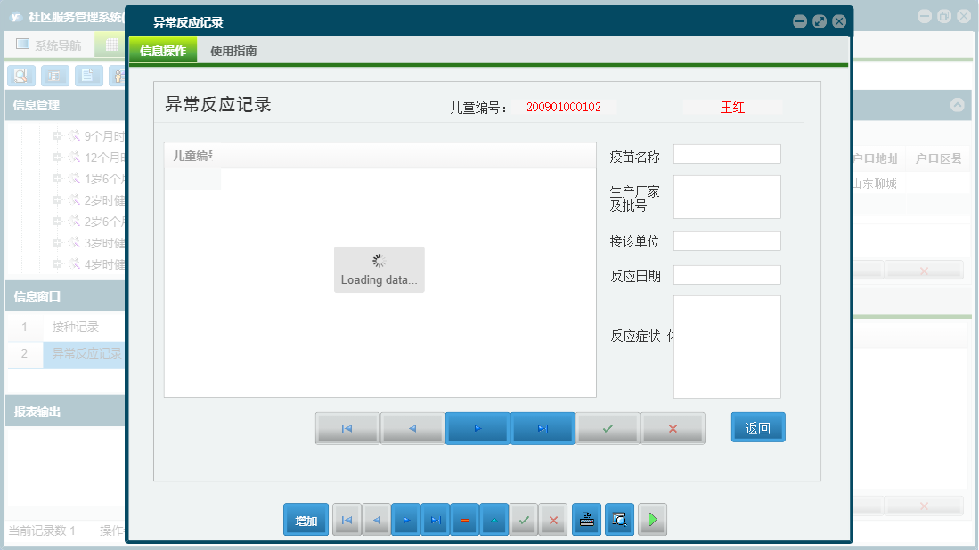
Task: Go to the last record arrow in the dialog
Action: (x=543, y=427)
